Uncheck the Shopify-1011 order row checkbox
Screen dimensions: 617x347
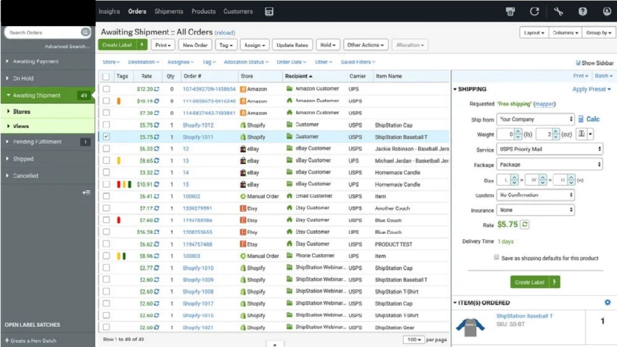point(106,136)
